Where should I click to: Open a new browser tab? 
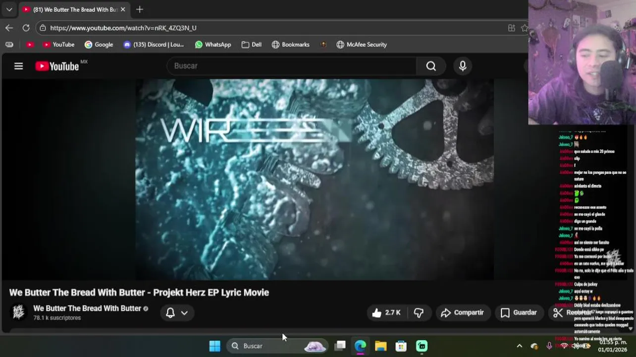click(x=140, y=9)
